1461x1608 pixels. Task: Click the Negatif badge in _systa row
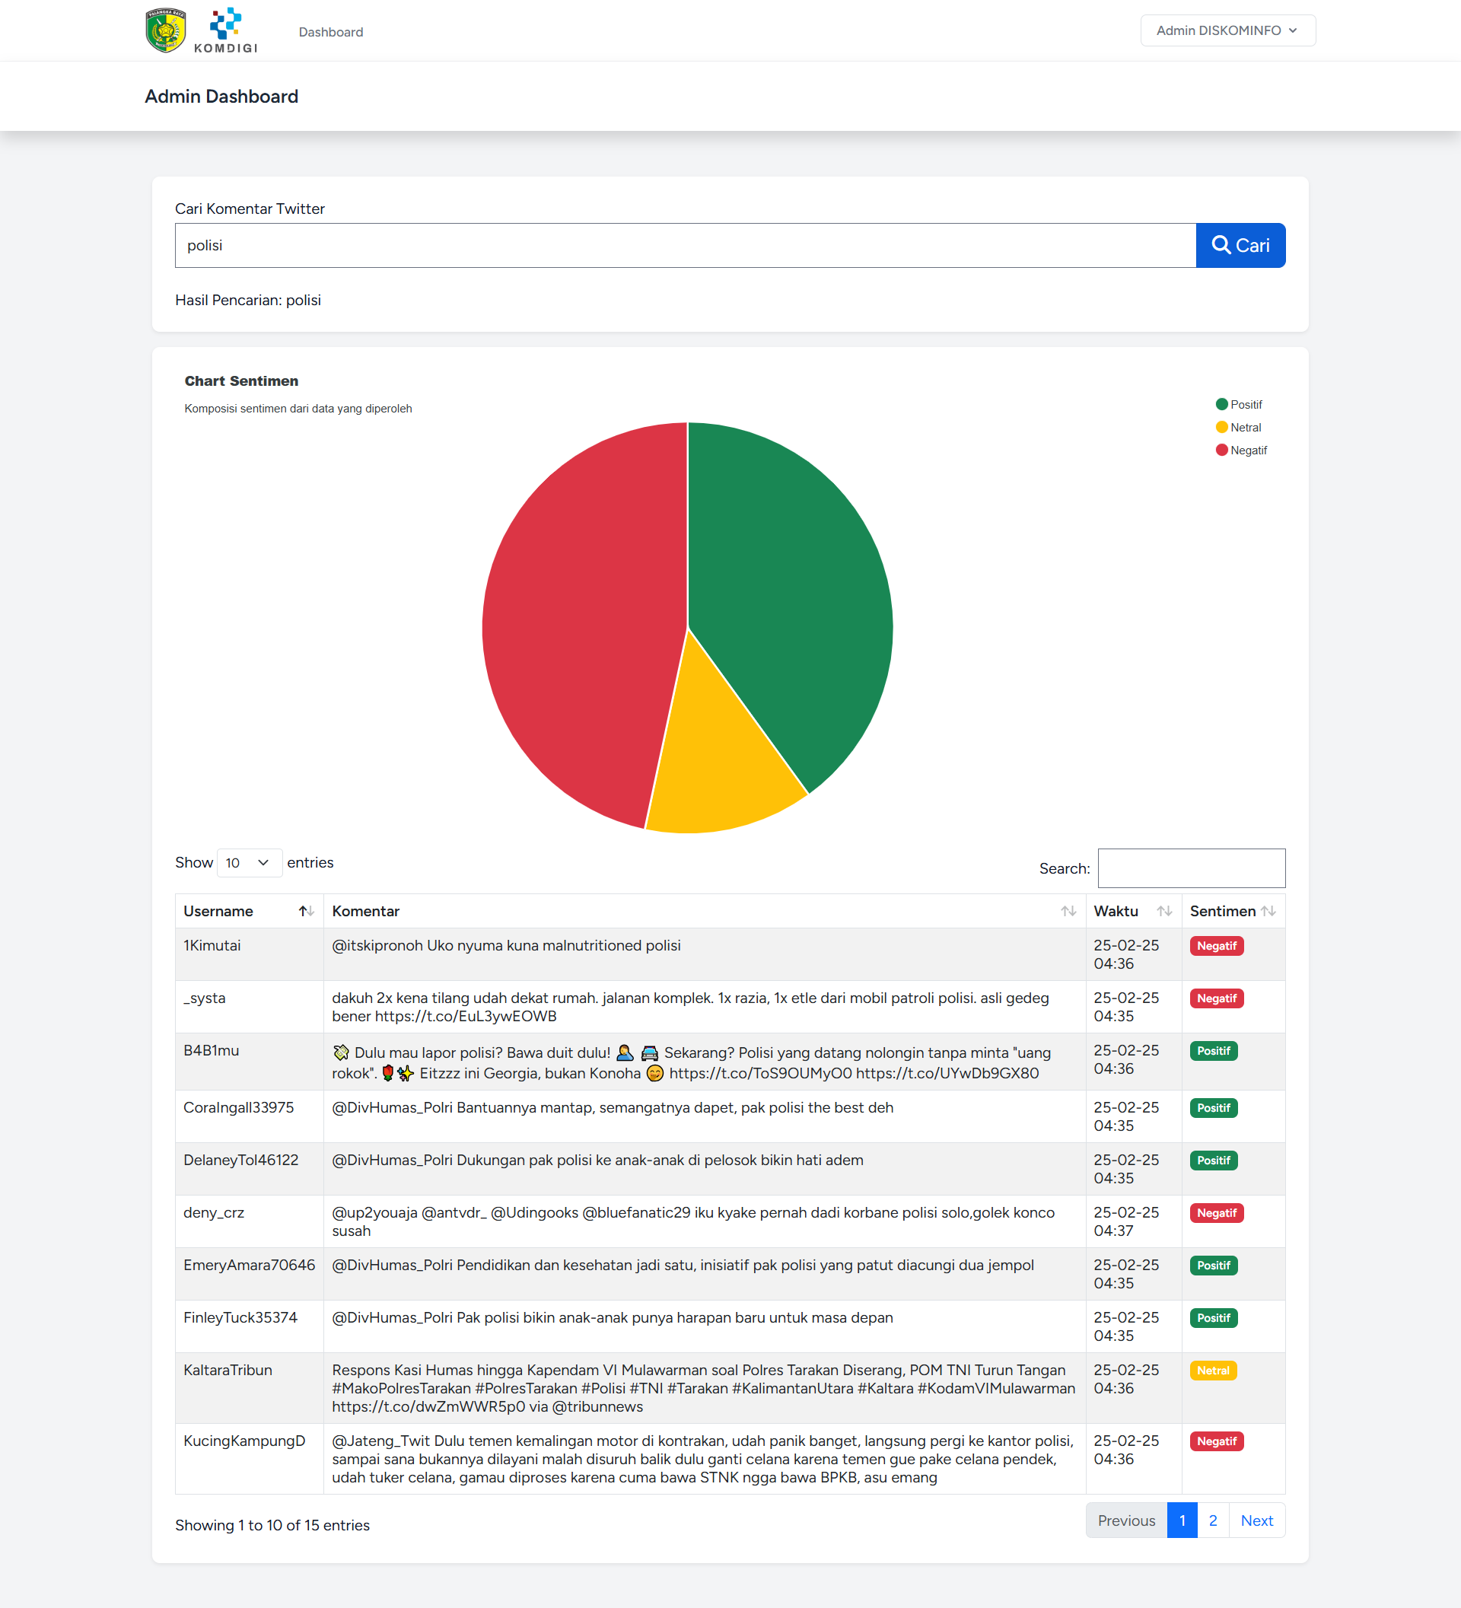1216,998
